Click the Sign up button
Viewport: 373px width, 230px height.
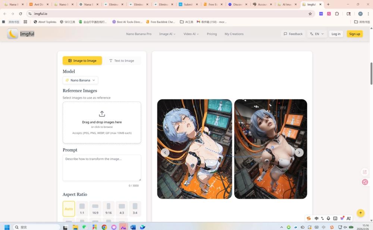tap(354, 34)
